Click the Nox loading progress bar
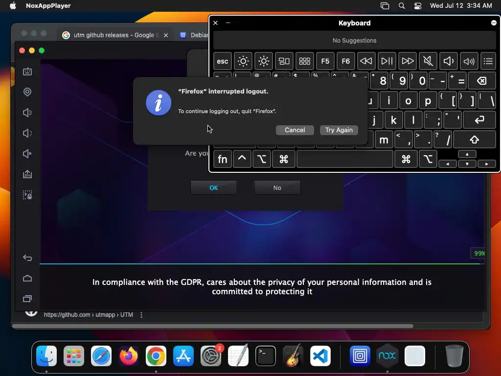This screenshot has height=376, width=501. [x=262, y=264]
